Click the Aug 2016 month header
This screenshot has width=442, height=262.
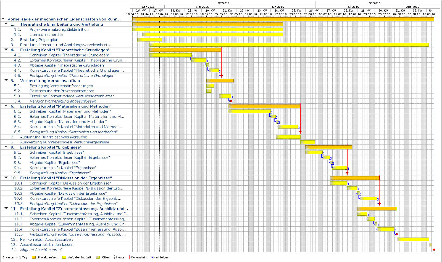pyautogui.click(x=413, y=7)
